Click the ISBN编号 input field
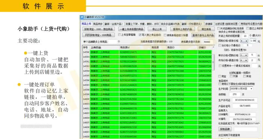Screen dimensions: 263x139 242,115
